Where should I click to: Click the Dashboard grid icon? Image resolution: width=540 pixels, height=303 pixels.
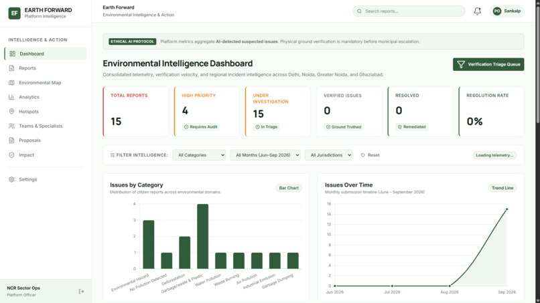(x=13, y=54)
